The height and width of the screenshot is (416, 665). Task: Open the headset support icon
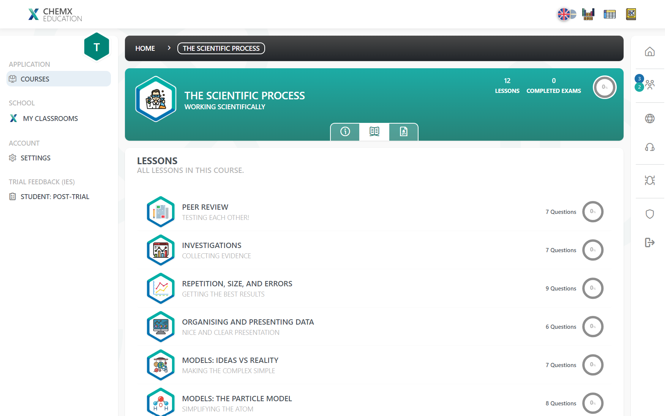coord(650,147)
